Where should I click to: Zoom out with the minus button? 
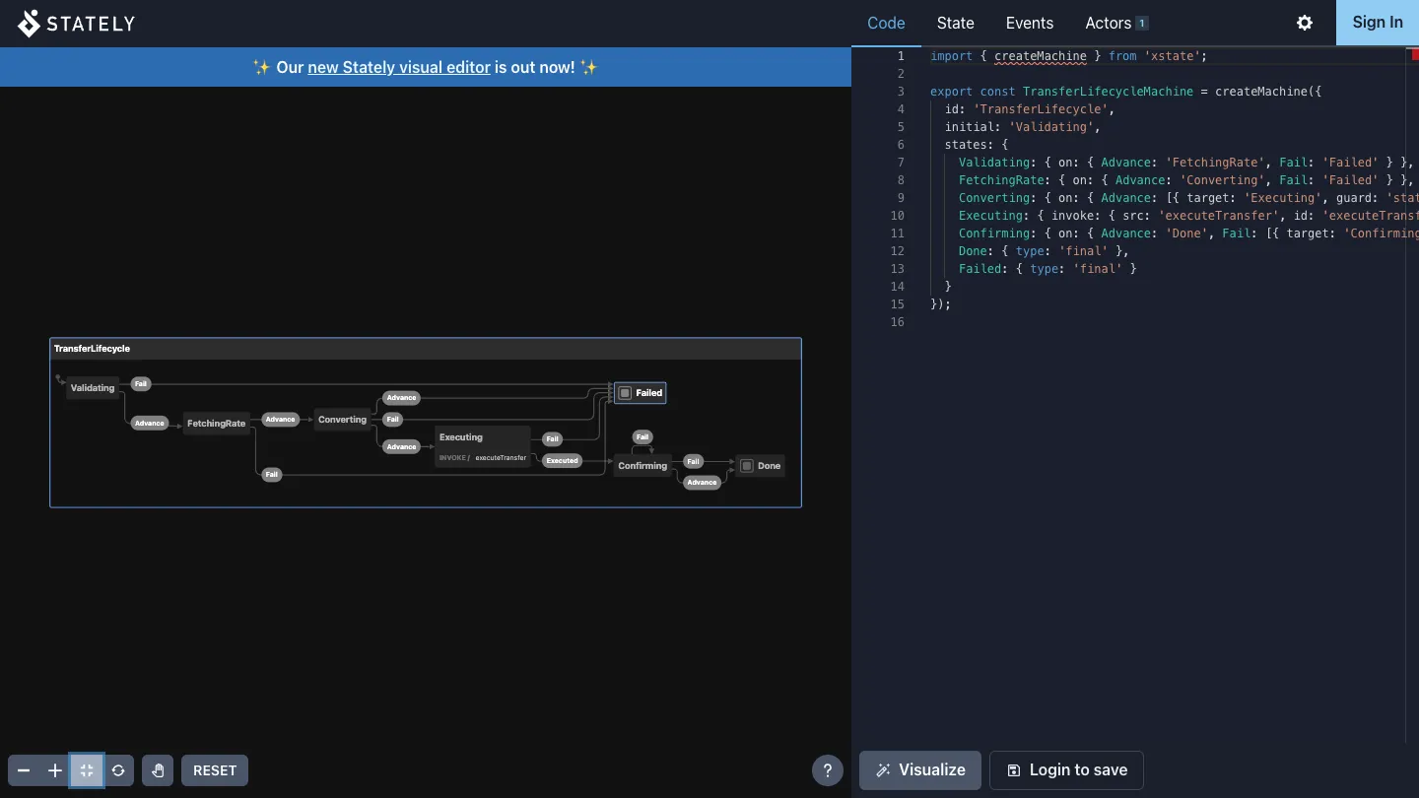click(24, 770)
